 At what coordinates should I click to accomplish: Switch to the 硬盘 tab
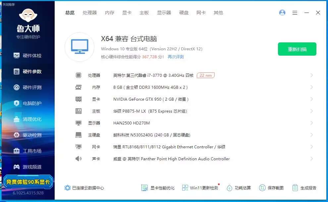pos(184,13)
